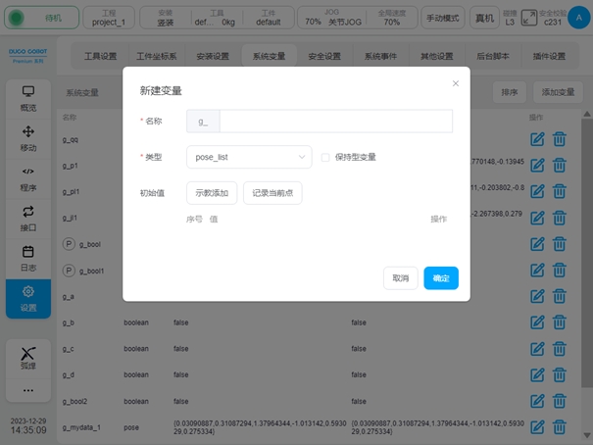This screenshot has height=445, width=593.
Task: Click the 示教添加 button
Action: (x=212, y=193)
